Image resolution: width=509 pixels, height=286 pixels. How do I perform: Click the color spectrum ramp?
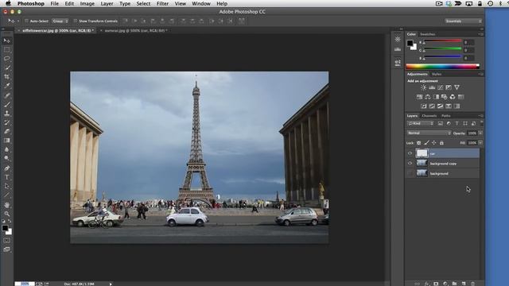(x=442, y=66)
